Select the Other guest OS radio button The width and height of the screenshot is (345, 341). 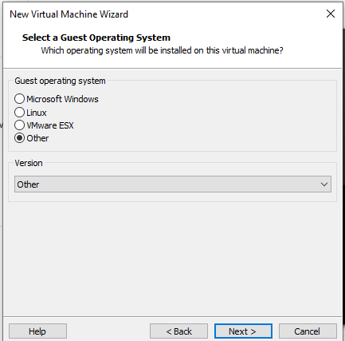click(x=19, y=138)
